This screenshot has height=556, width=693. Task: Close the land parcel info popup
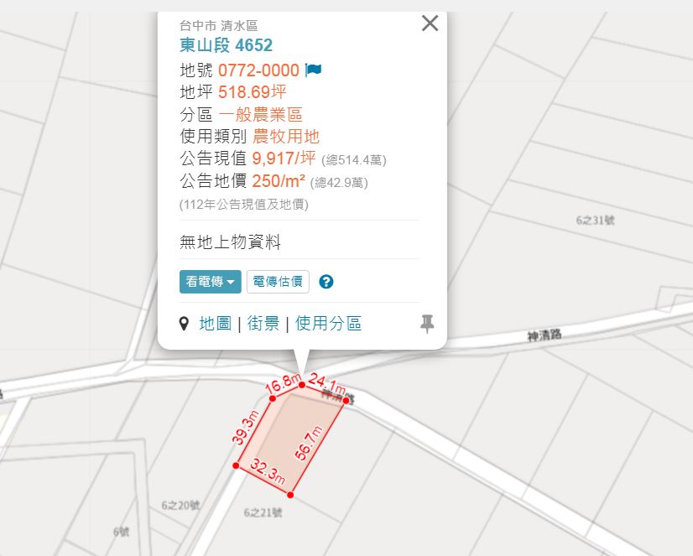click(430, 23)
